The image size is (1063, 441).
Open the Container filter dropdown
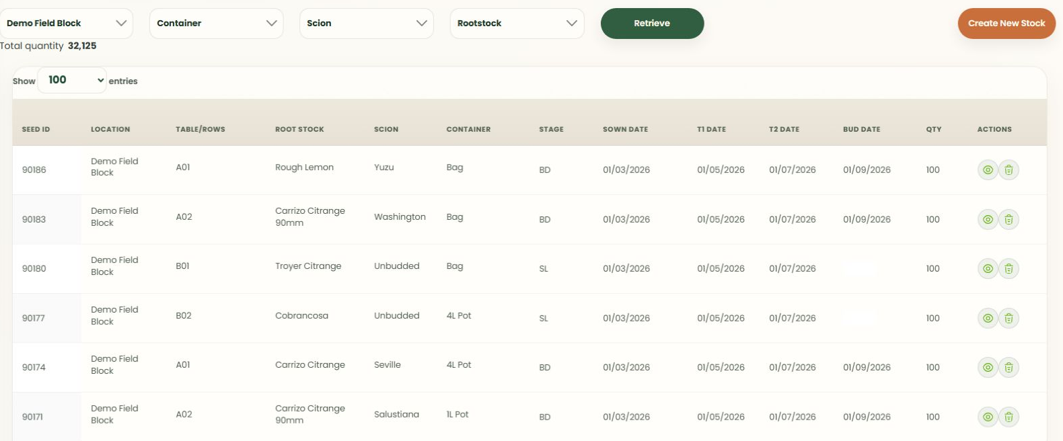[216, 24]
